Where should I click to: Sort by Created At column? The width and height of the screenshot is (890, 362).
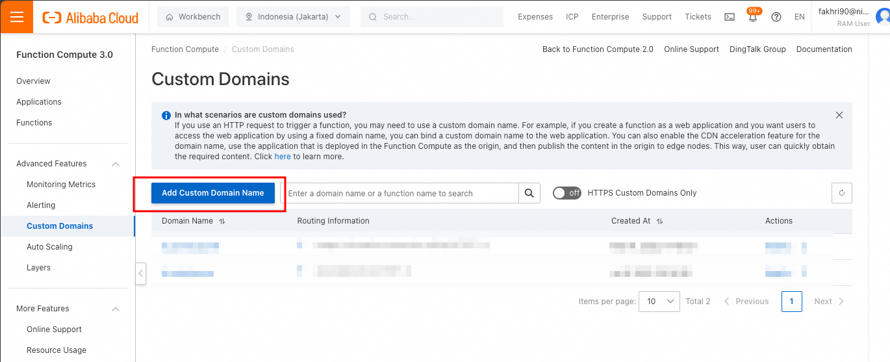[659, 221]
